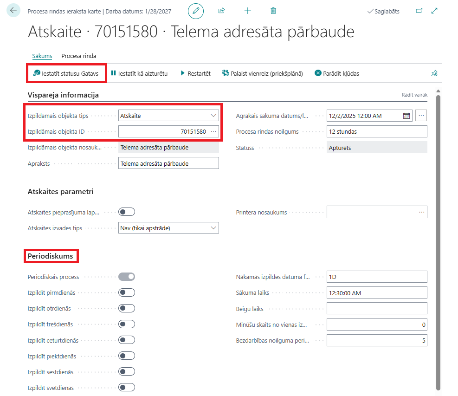
Task: Click the trash delete icon
Action: tap(273, 11)
